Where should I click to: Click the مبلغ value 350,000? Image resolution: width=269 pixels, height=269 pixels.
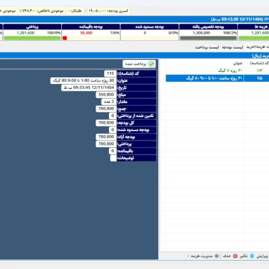point(106,95)
